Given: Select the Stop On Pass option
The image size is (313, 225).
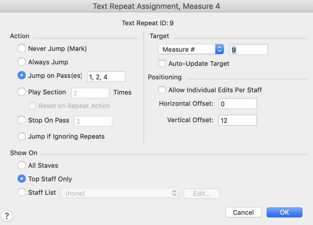Looking at the screenshot, I should coord(22,120).
